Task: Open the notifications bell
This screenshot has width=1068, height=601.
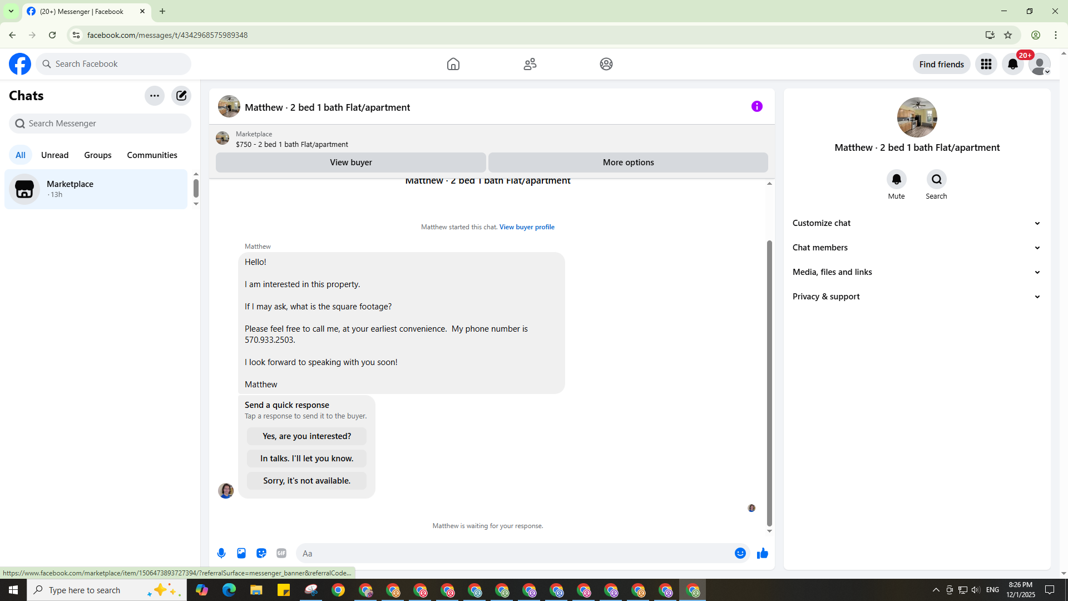Action: tap(1013, 64)
